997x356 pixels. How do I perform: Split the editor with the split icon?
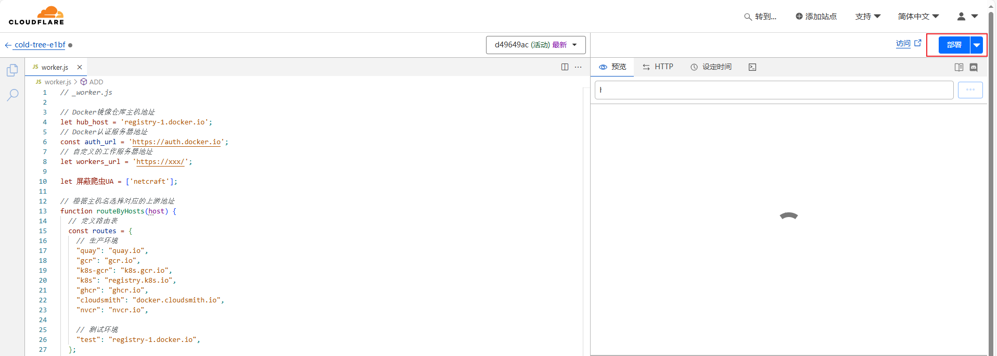coord(565,67)
